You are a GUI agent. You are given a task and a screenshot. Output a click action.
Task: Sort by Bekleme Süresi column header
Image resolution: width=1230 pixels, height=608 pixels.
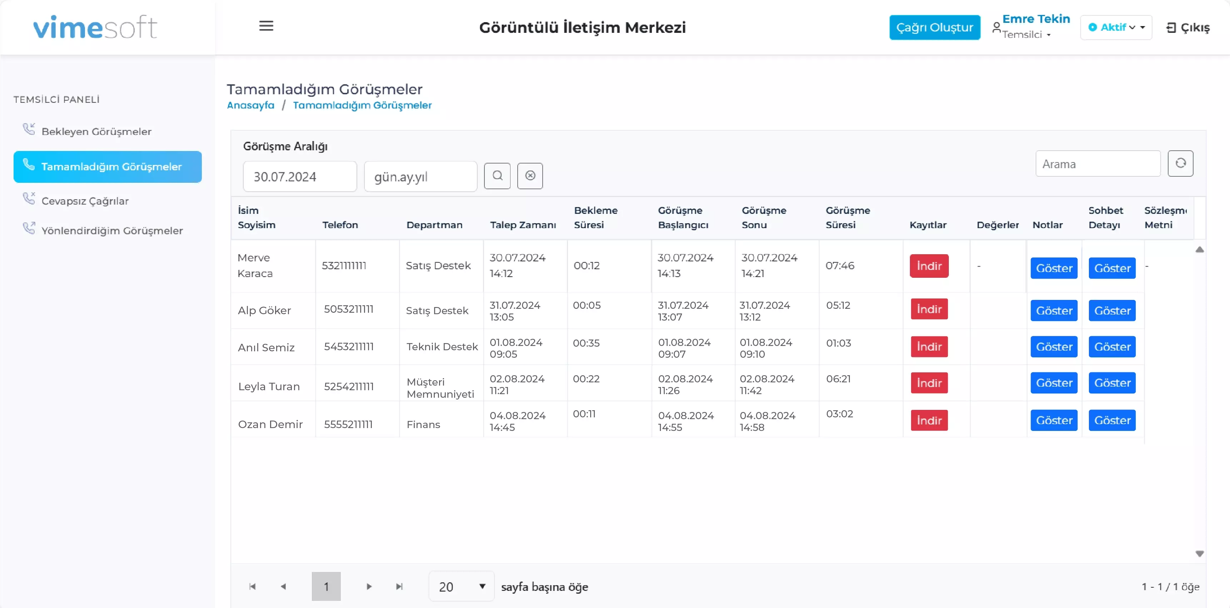pyautogui.click(x=596, y=218)
